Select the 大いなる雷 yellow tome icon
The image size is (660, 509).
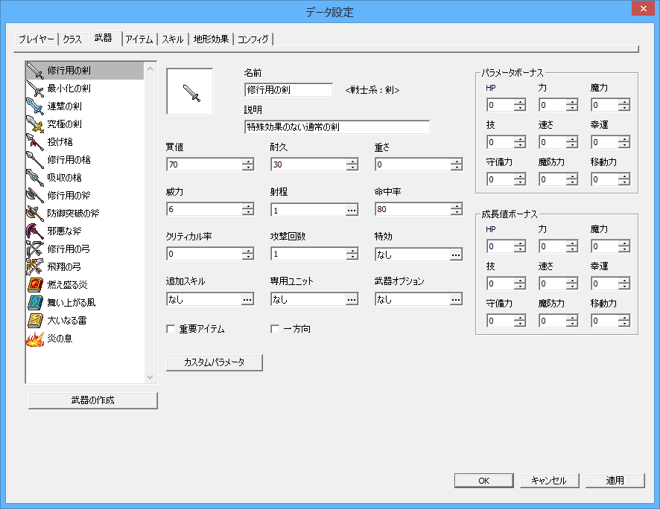(35, 321)
